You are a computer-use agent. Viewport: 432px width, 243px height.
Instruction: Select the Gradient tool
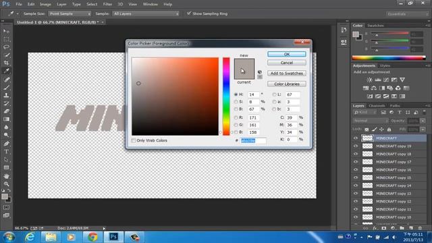click(6, 119)
